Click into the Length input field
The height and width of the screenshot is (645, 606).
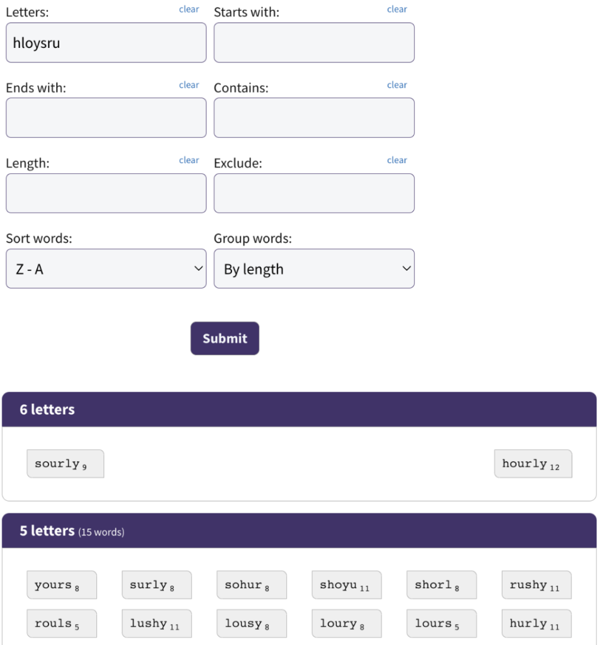[106, 193]
